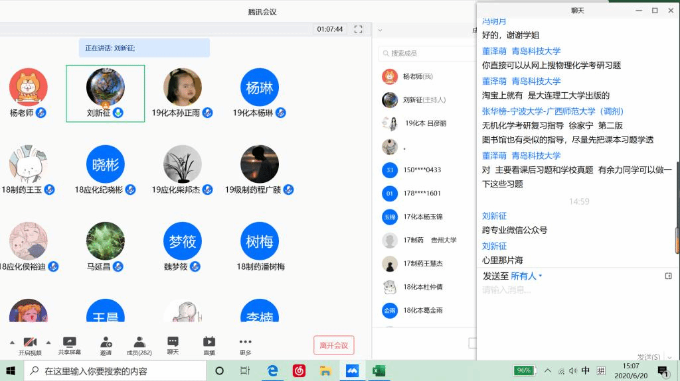Click the 搜索成员 member search field

425,53
